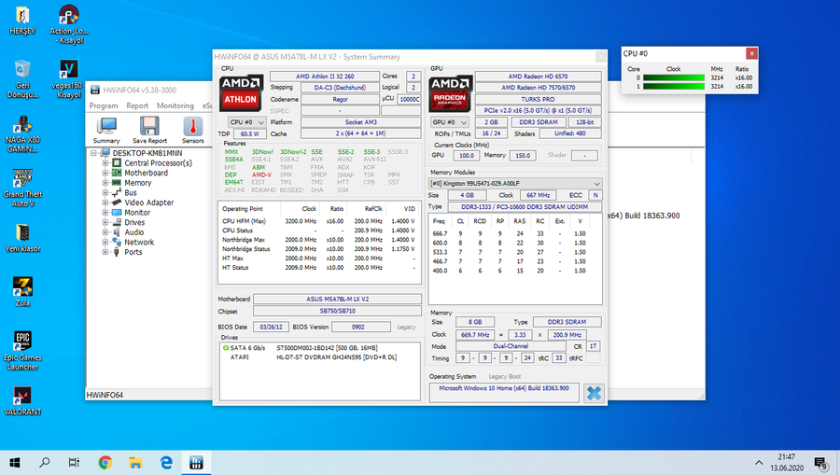Expand the Video Adapter tree node

coord(105,203)
